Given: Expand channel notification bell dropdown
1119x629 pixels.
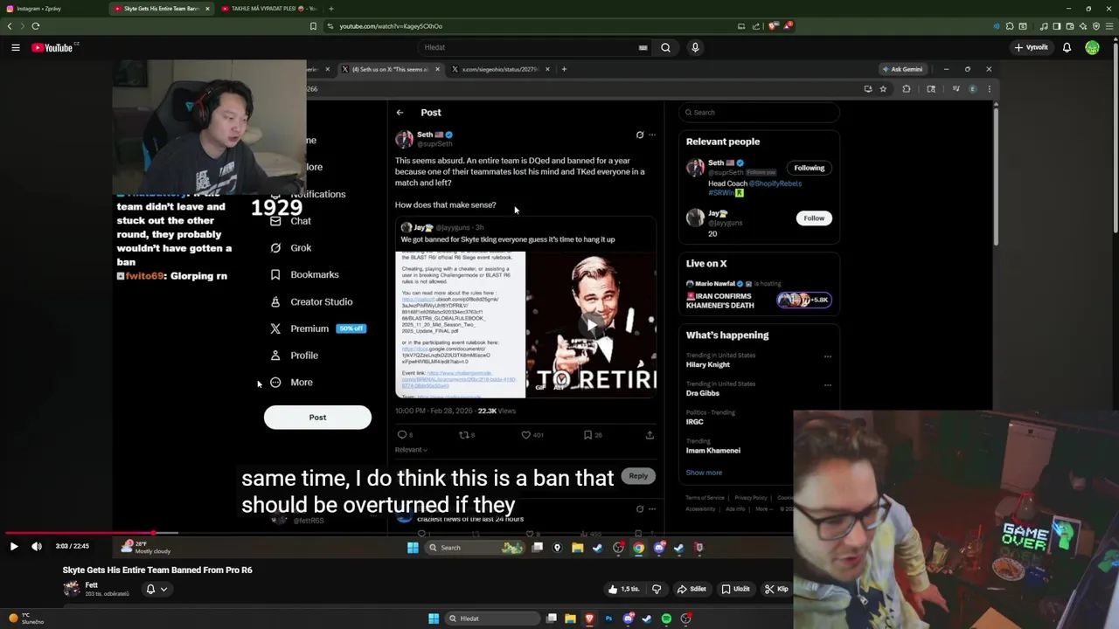Looking at the screenshot, I should point(156,589).
